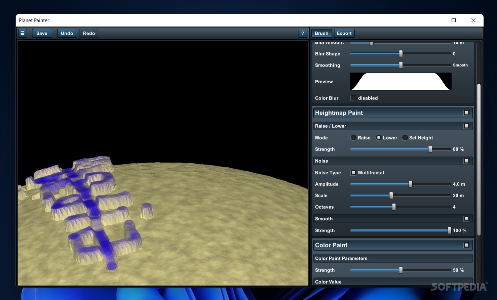Collapse the Heightmap Paint section

[x=466, y=113]
